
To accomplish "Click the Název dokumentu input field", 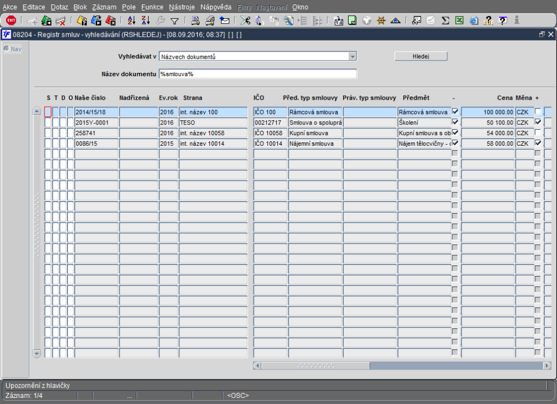I will click(x=257, y=74).
